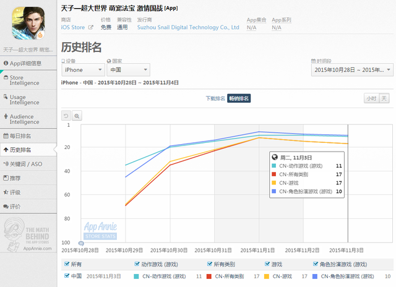Click THE MATH BEHIND AppAnnie.com banner
The width and height of the screenshot is (396, 287).
[x=28, y=235]
